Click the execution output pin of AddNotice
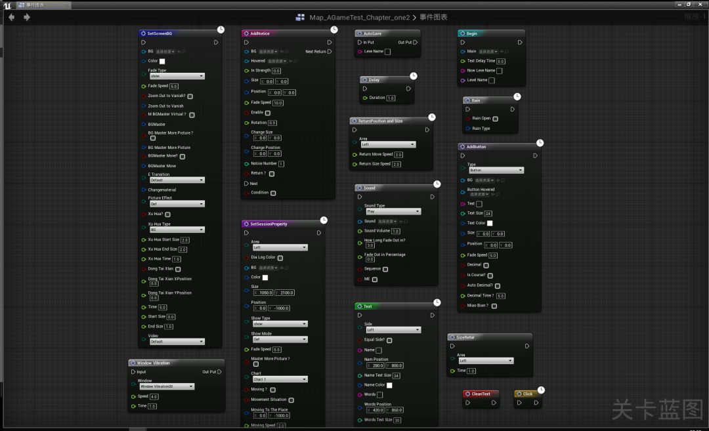The width and height of the screenshot is (709, 431). (329, 42)
